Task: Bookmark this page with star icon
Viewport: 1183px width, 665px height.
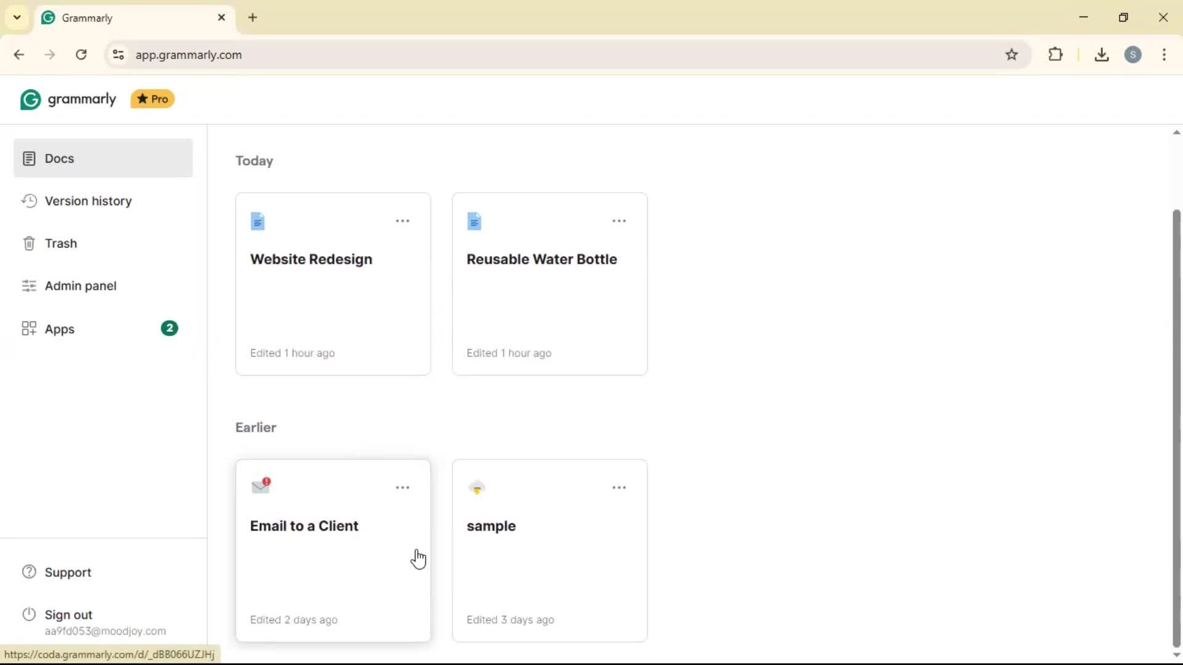Action: click(1012, 55)
